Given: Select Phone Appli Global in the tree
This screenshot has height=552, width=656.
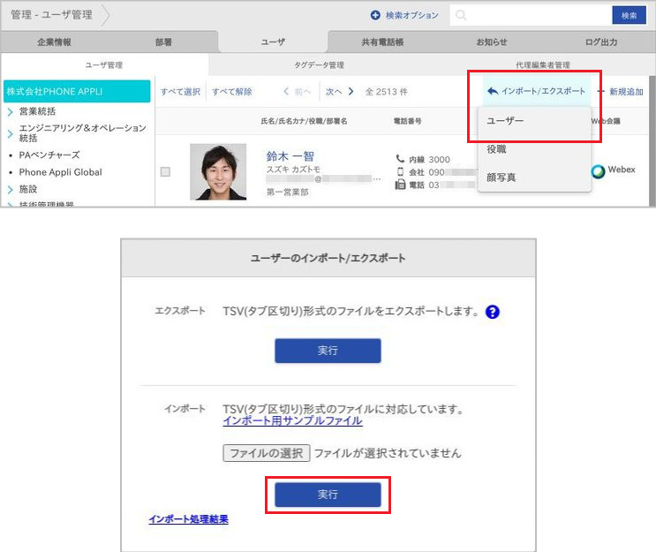Looking at the screenshot, I should tap(61, 172).
